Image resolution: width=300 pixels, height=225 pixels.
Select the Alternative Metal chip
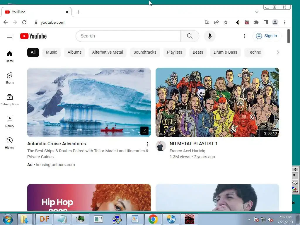coord(108,52)
